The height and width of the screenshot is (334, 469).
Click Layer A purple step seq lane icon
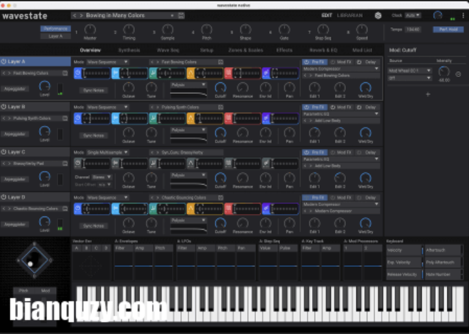tap(266, 73)
